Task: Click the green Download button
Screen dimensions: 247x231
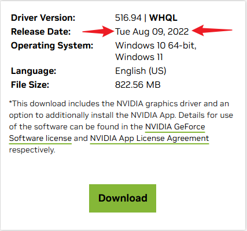Action: [123, 198]
